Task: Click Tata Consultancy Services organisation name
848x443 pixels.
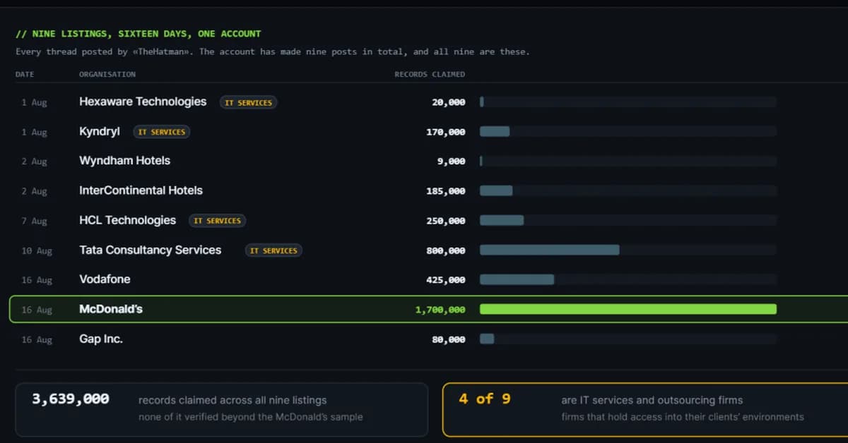Action: [x=150, y=250]
